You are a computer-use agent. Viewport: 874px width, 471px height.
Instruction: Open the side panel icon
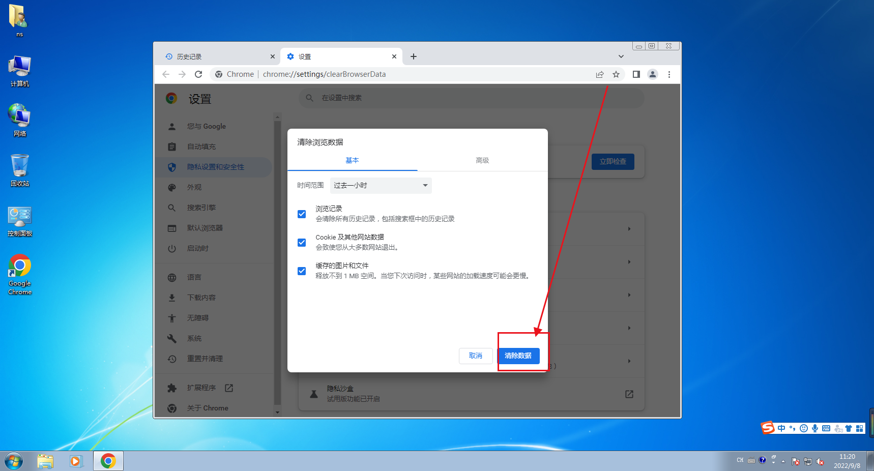click(x=636, y=74)
